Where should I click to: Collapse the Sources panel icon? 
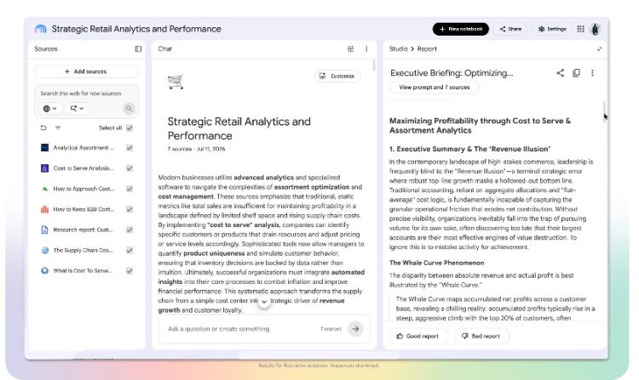[138, 48]
